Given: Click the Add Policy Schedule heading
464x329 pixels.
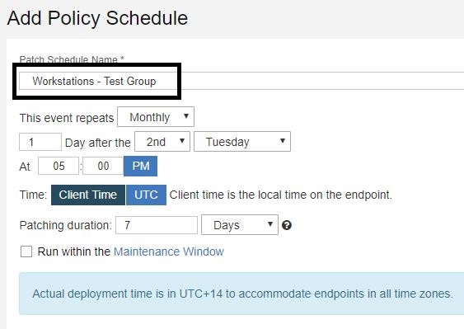Looking at the screenshot, I should 97,18.
